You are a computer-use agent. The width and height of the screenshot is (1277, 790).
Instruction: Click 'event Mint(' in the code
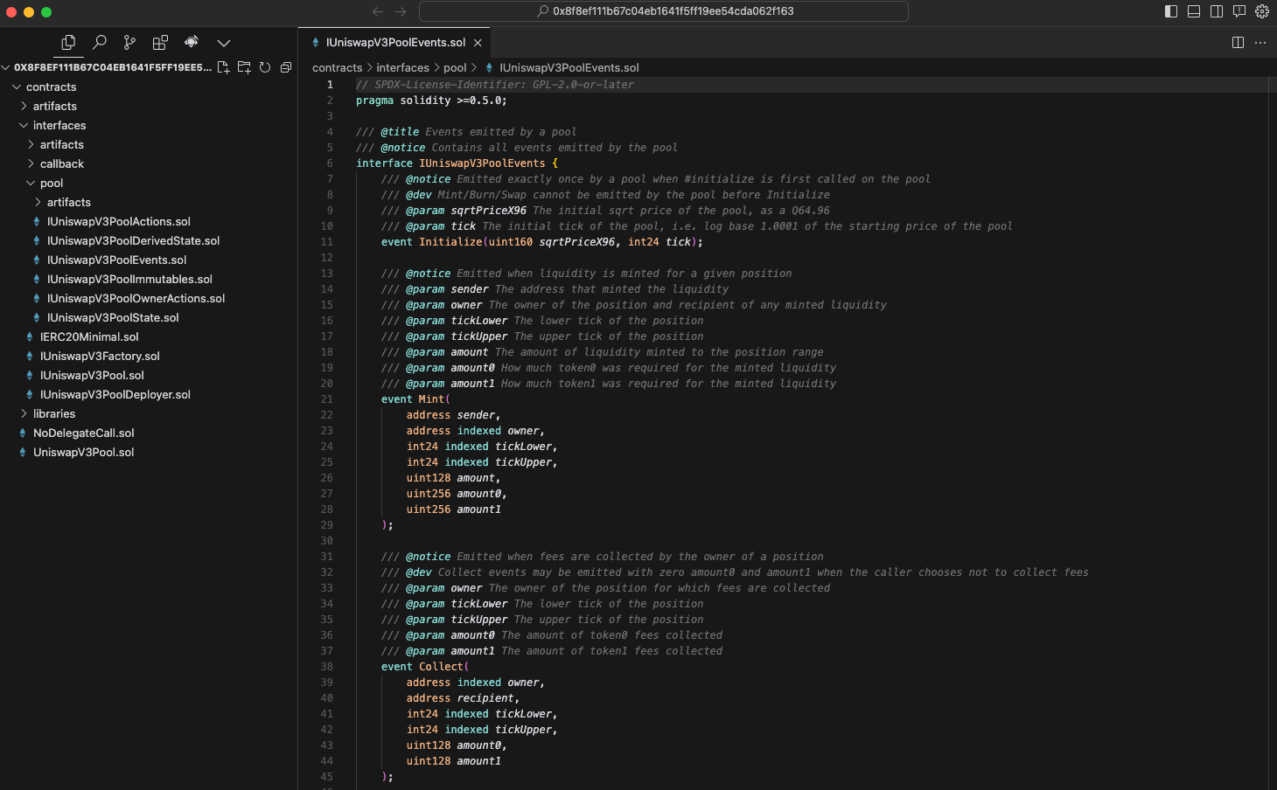point(415,399)
